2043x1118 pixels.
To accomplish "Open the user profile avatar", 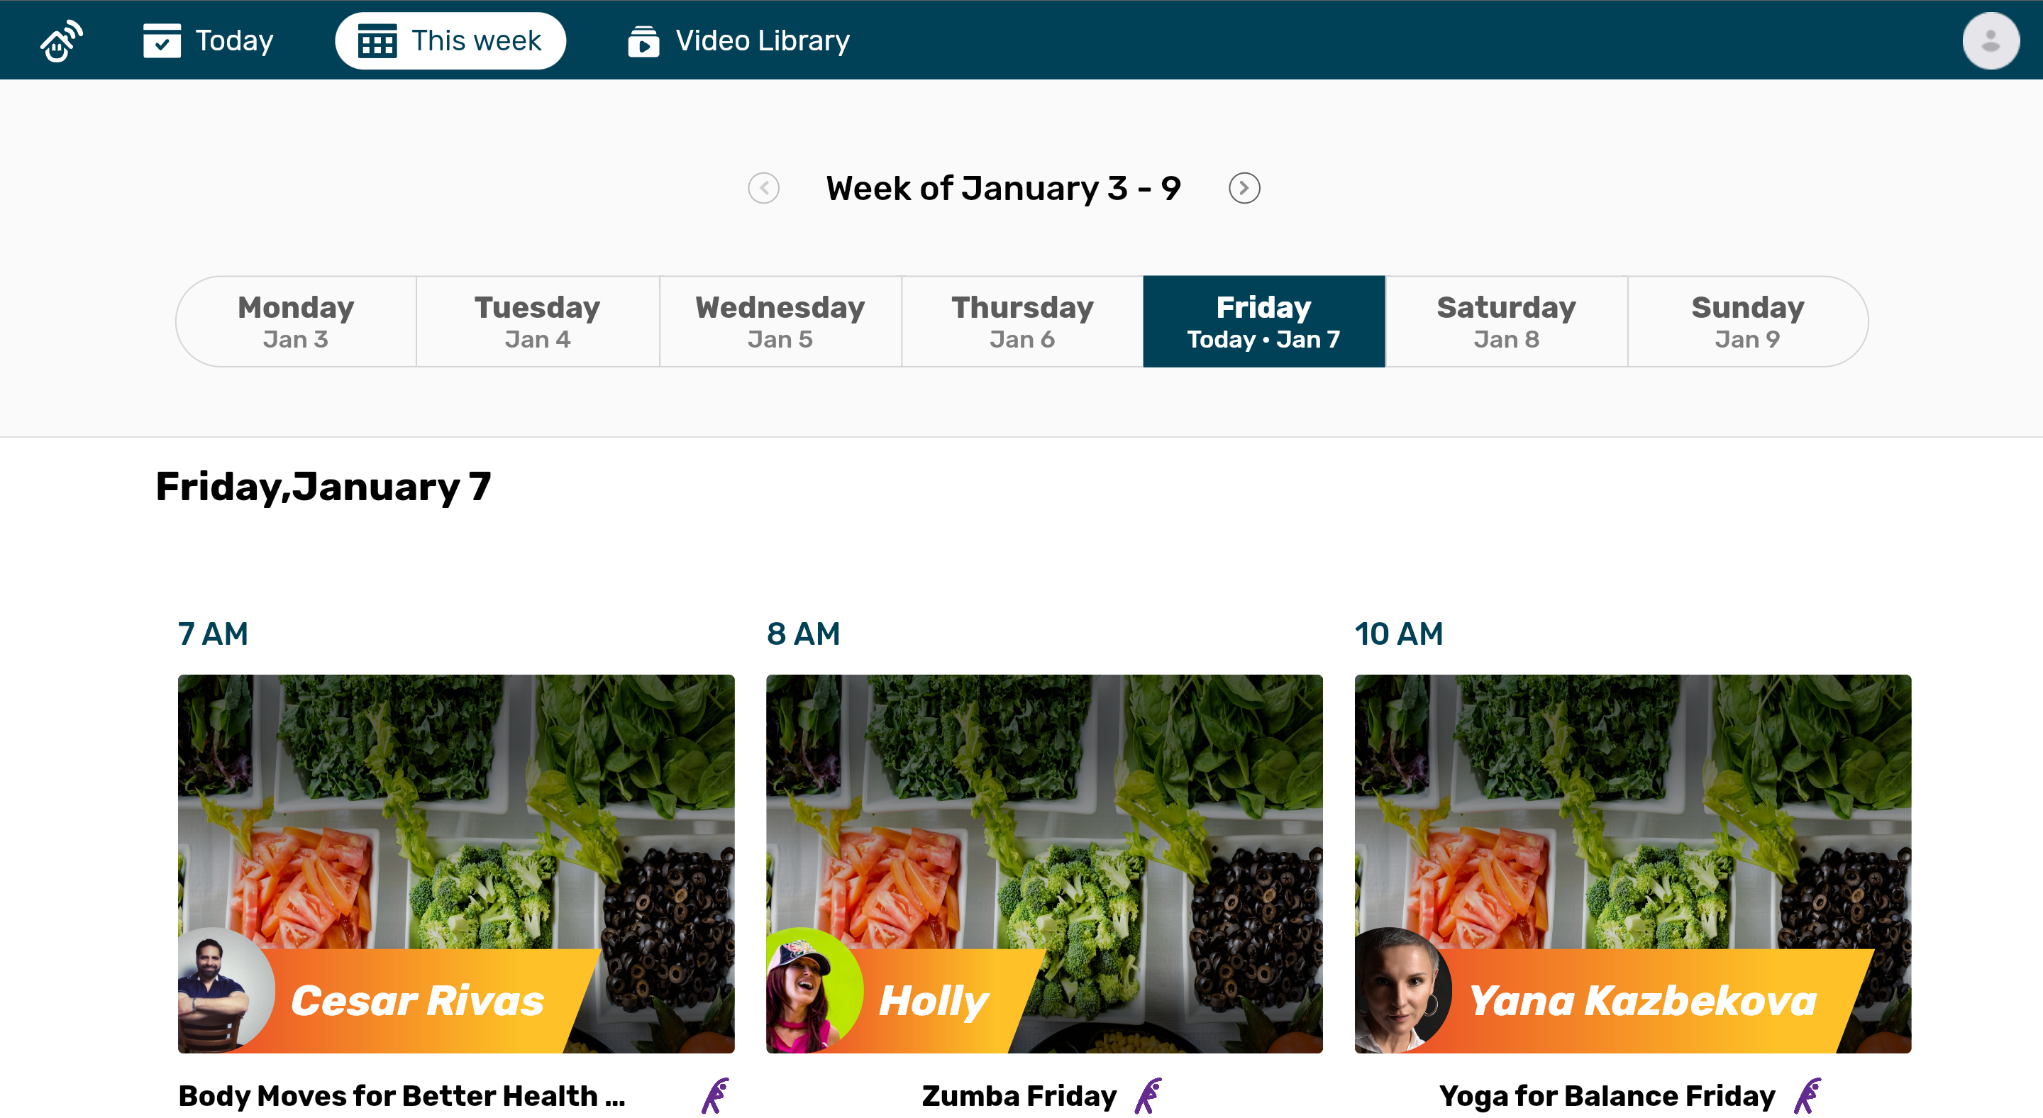I will coord(1990,40).
